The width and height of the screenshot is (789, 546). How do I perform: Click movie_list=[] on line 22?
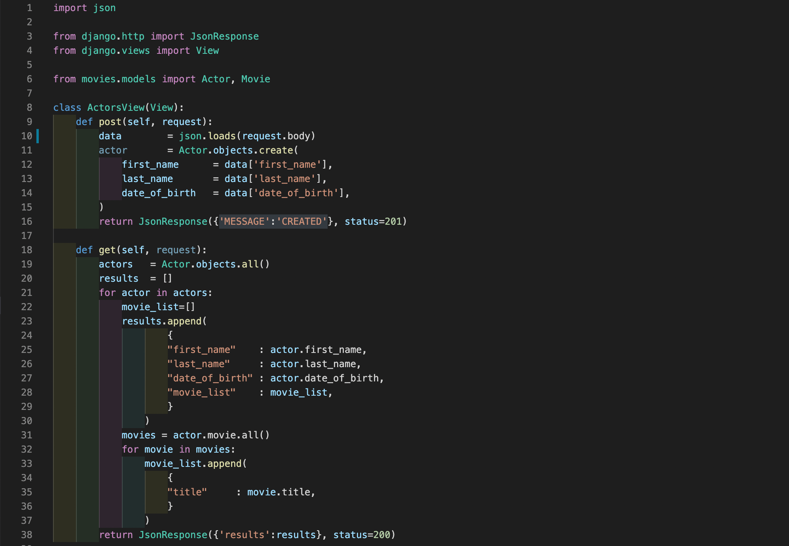pyautogui.click(x=158, y=307)
